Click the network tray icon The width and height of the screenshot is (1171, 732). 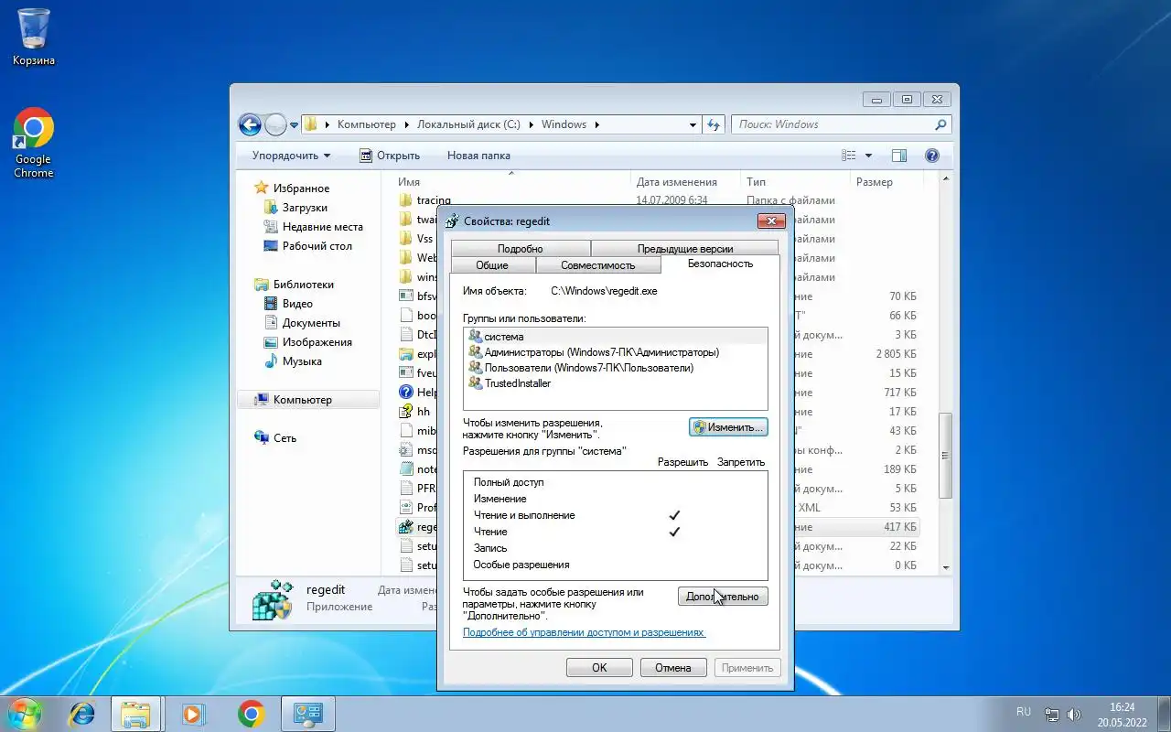click(1052, 715)
